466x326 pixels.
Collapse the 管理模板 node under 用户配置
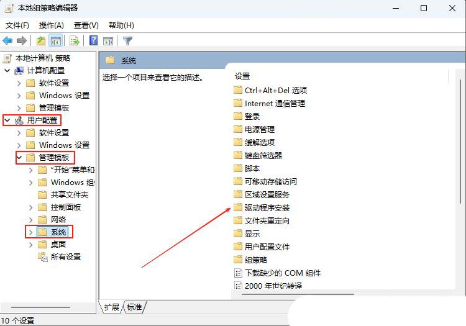coord(19,157)
